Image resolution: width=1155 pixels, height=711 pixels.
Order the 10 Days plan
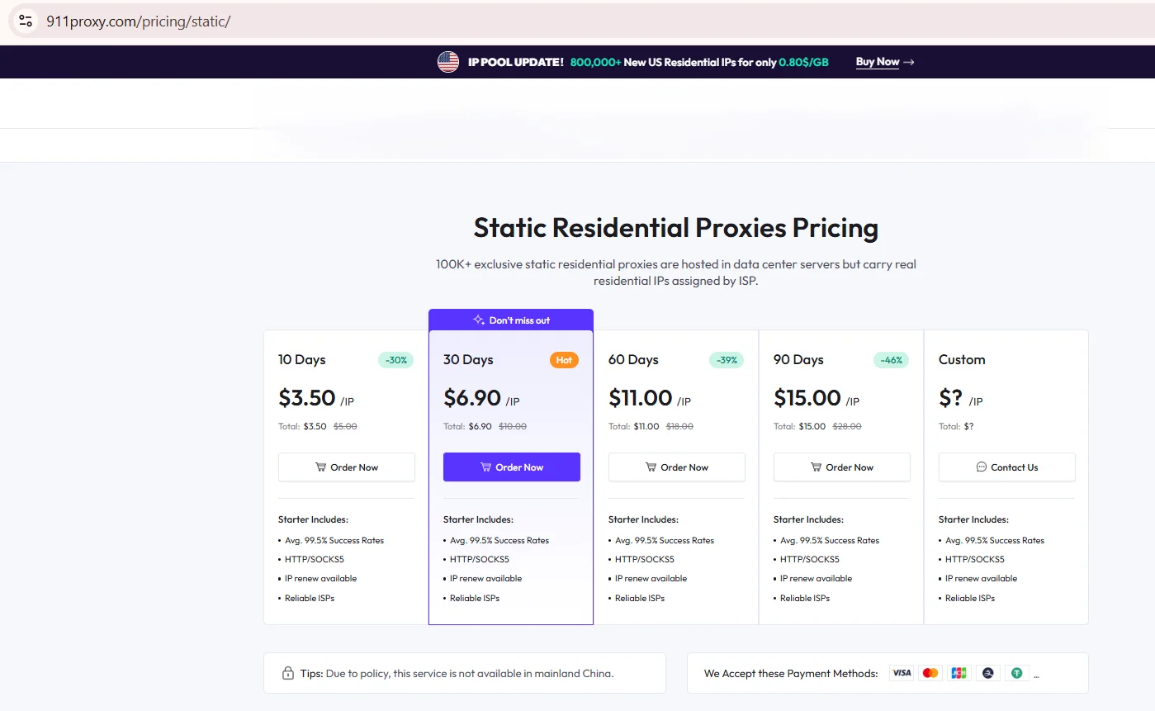[x=347, y=467]
